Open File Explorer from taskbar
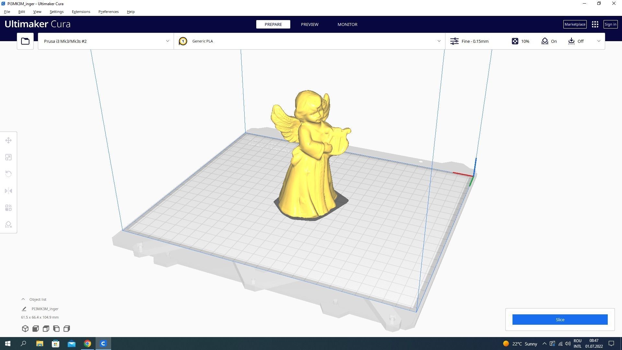 click(x=40, y=344)
